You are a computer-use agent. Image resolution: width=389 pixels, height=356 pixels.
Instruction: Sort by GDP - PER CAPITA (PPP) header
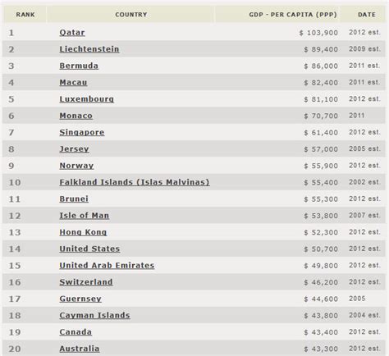coord(293,15)
